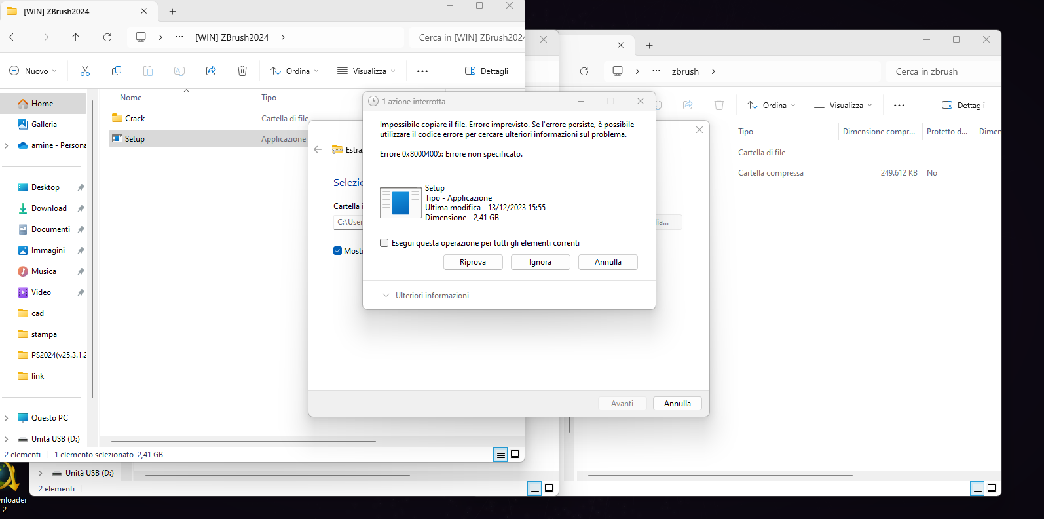Viewport: 1044px width, 519px height.
Task: Toggle Dettagli pane in zbrush window
Action: click(x=963, y=105)
